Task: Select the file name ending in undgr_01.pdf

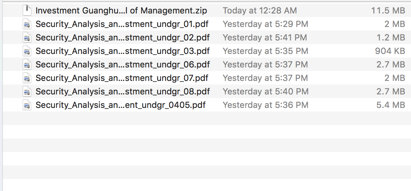Action: [x=122, y=24]
